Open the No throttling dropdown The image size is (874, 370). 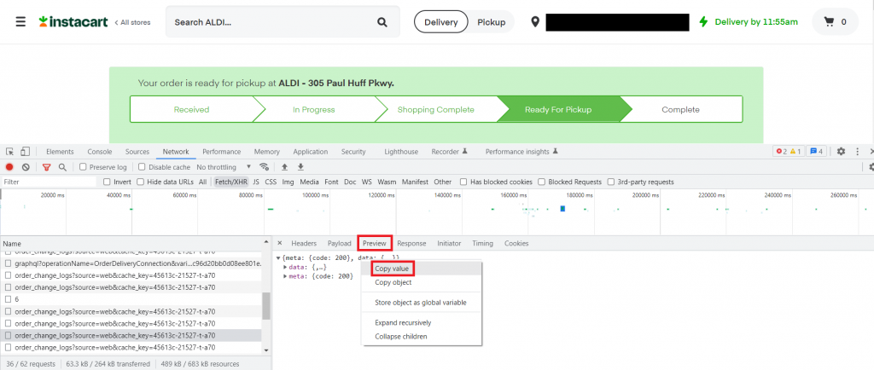[x=224, y=167]
